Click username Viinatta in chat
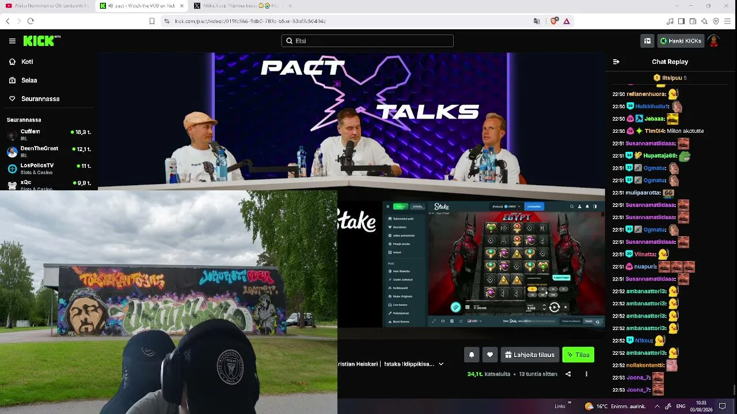Screen dimensions: 737x414 (645, 254)
